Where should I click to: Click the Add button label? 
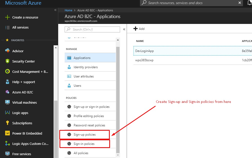pyautogui.click(x=142, y=29)
